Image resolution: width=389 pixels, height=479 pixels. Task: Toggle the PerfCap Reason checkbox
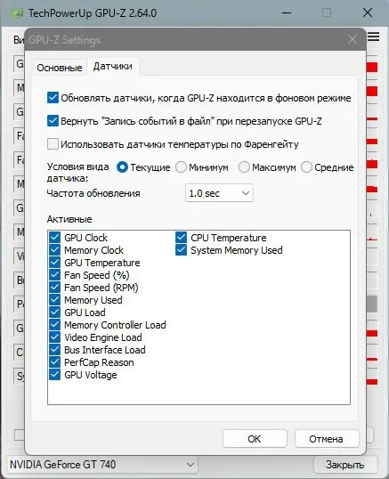tap(54, 362)
